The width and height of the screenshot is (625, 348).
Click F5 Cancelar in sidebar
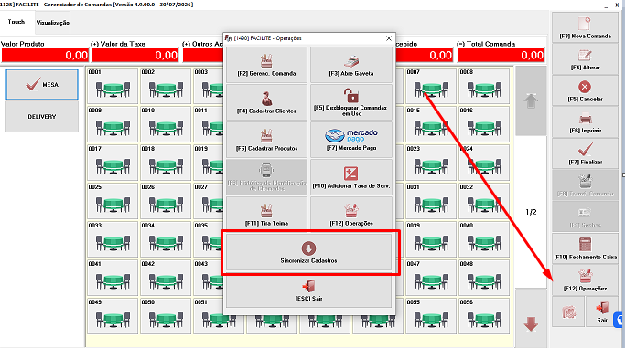585,90
